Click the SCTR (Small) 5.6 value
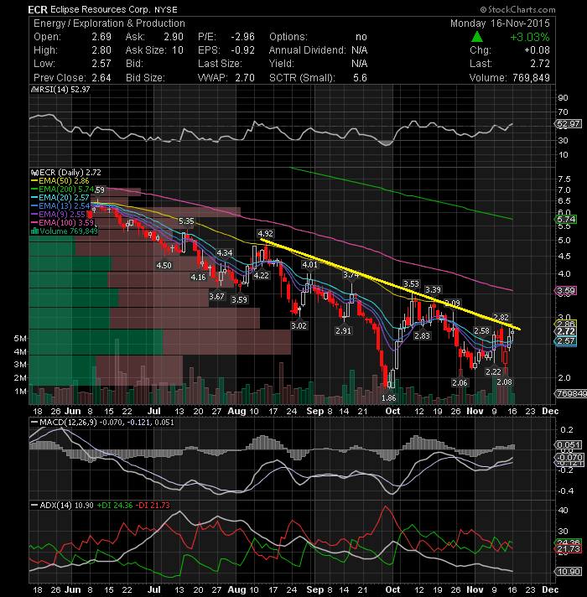This screenshot has width=587, height=597. coord(360,78)
